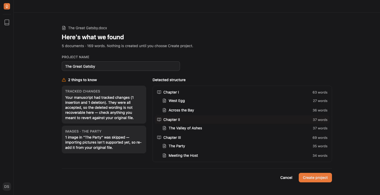Click the "5 documents · 169 words" summary text
This screenshot has width=380, height=195.
(83, 46)
